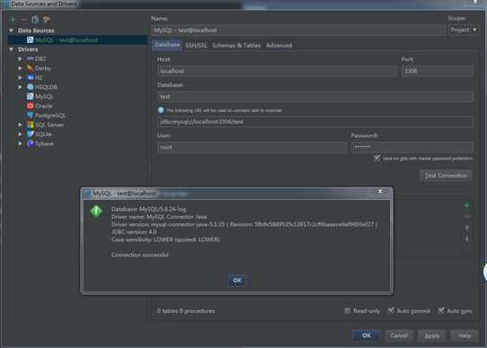Click the MySQL driver icon
Image resolution: width=487 pixels, height=348 pixels.
[31, 97]
